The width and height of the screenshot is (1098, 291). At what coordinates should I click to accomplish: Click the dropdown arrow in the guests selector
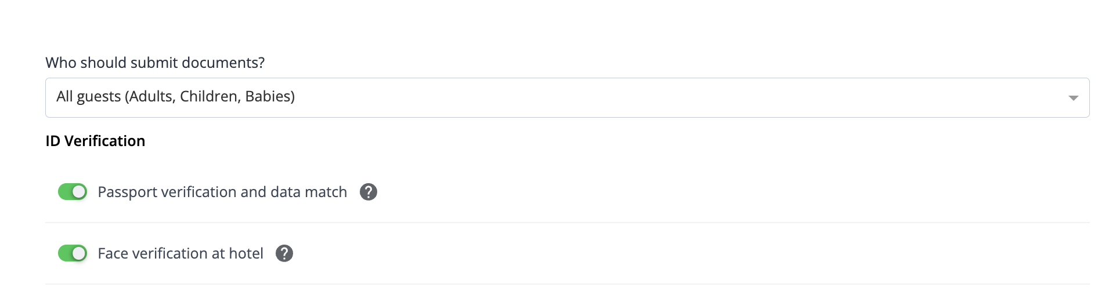click(x=1073, y=98)
